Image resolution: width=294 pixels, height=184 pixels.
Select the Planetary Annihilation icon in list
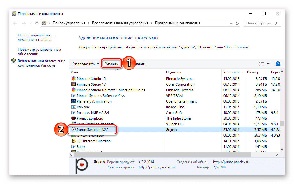(73, 101)
